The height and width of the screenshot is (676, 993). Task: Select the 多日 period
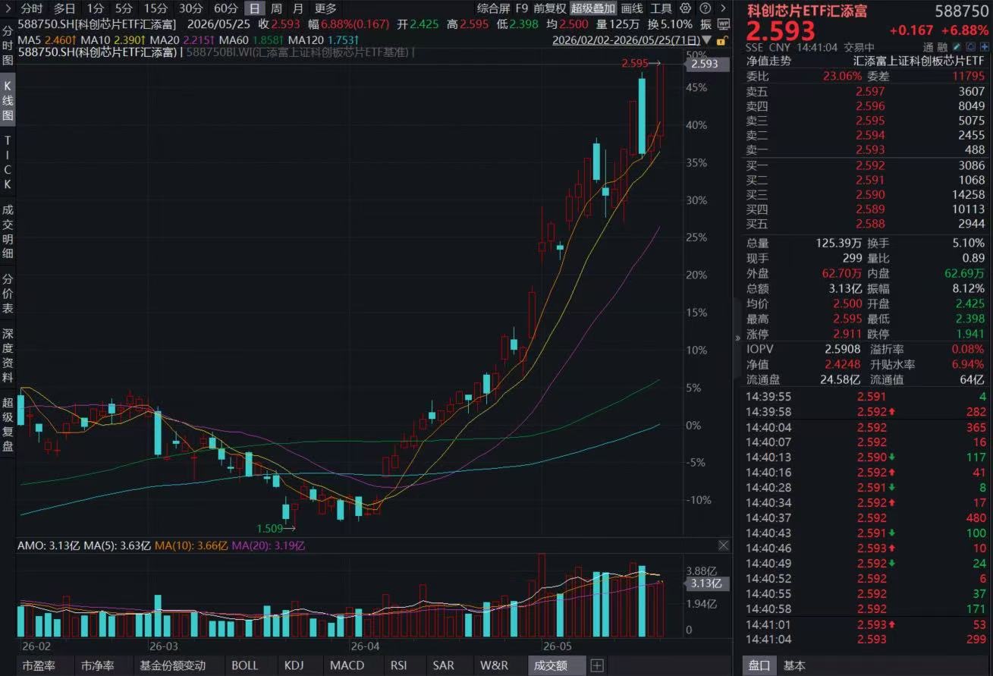(64, 8)
